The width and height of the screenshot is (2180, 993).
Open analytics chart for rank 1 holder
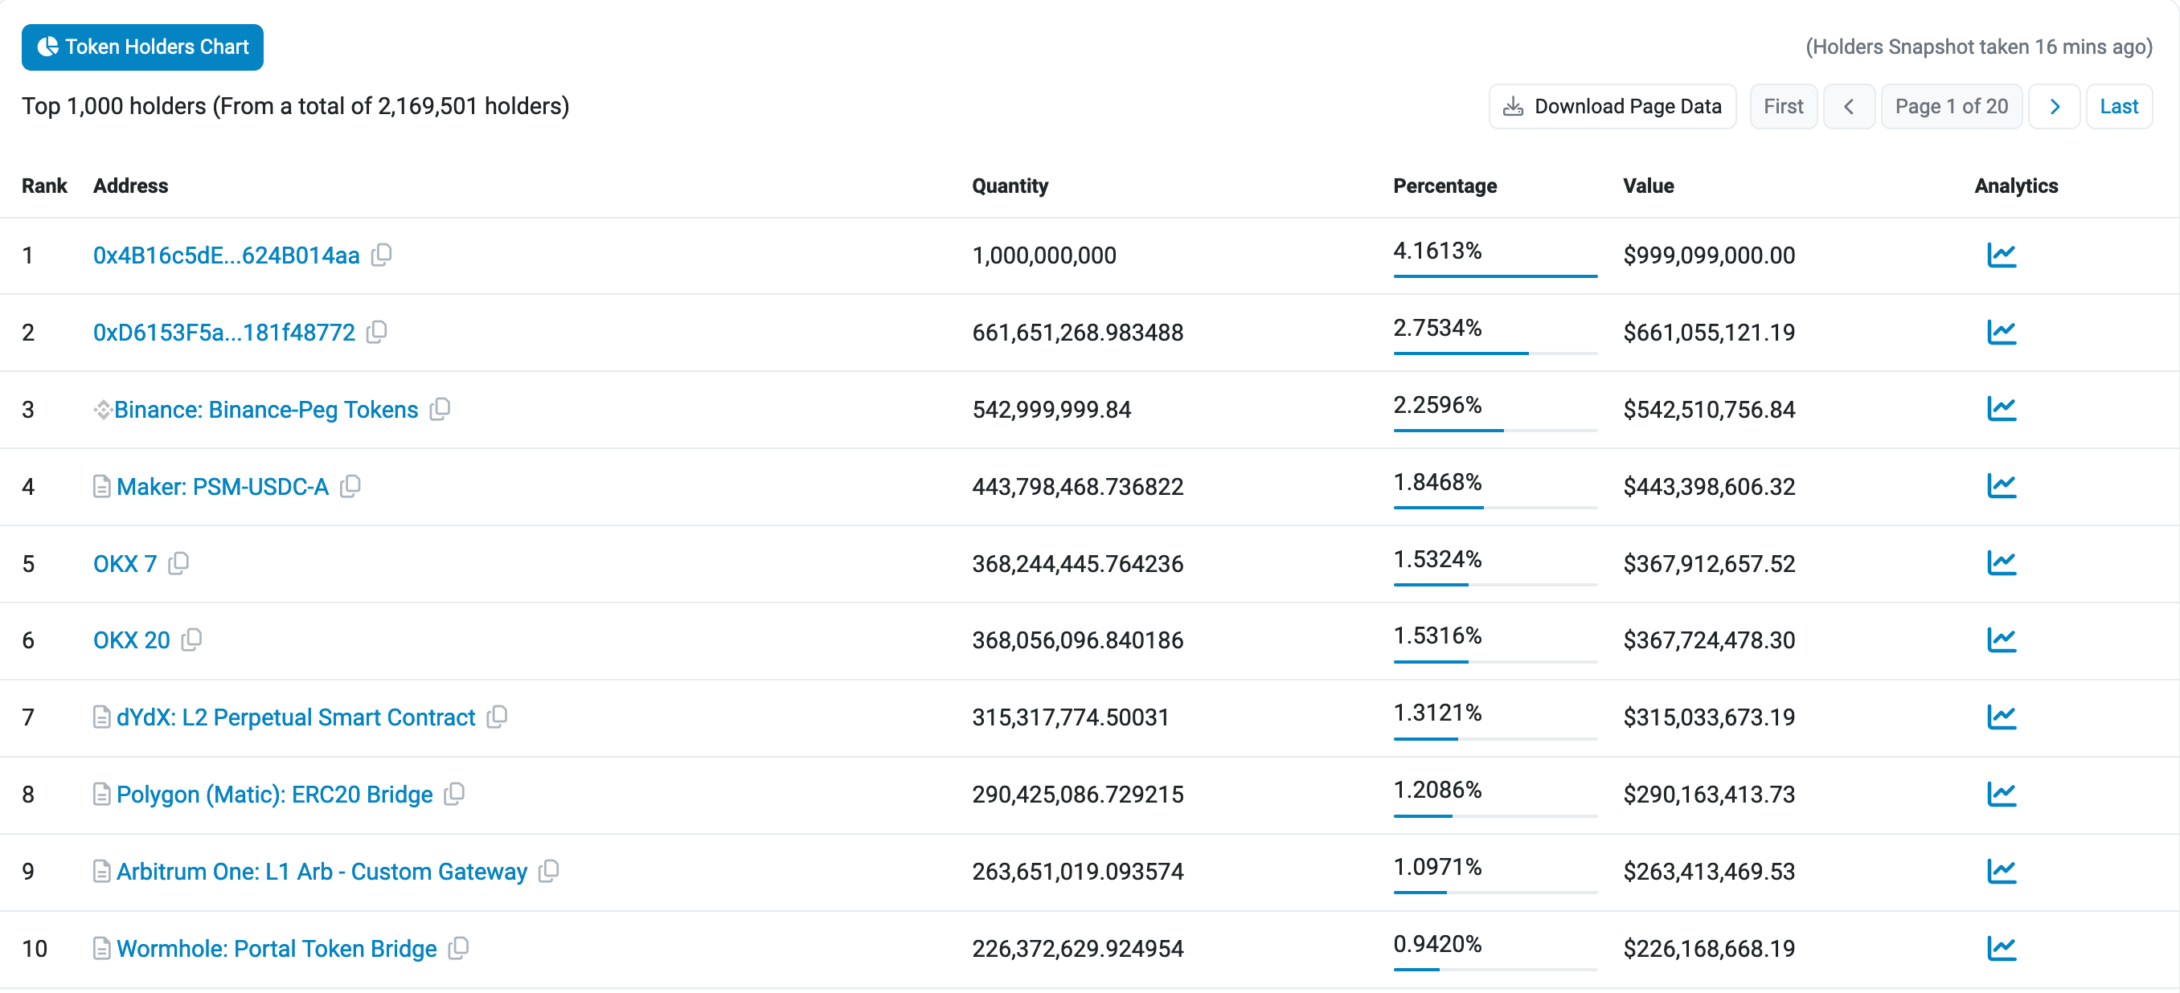[2002, 255]
